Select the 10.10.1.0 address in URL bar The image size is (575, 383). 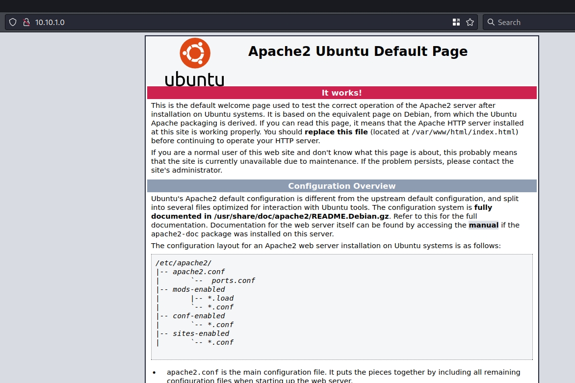(50, 22)
